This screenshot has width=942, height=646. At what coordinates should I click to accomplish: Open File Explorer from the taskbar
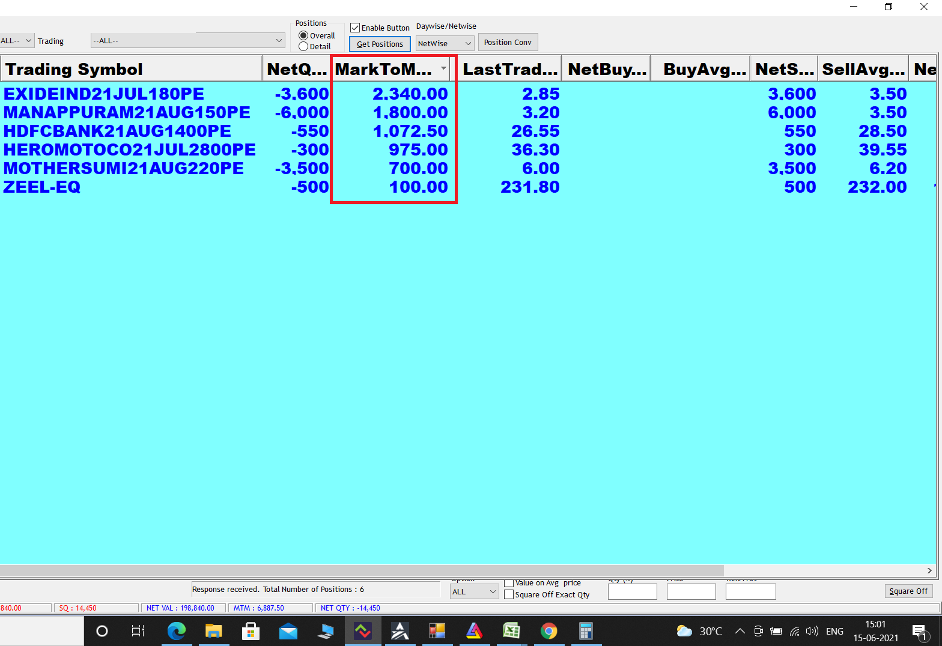tap(213, 631)
